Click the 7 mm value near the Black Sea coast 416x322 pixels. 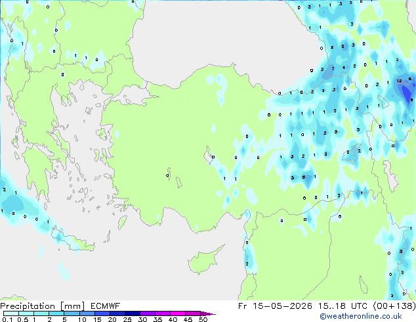click(333, 68)
